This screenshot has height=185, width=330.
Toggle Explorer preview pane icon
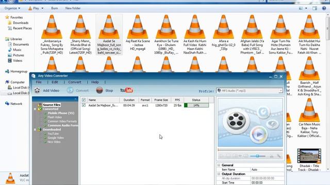315,8
